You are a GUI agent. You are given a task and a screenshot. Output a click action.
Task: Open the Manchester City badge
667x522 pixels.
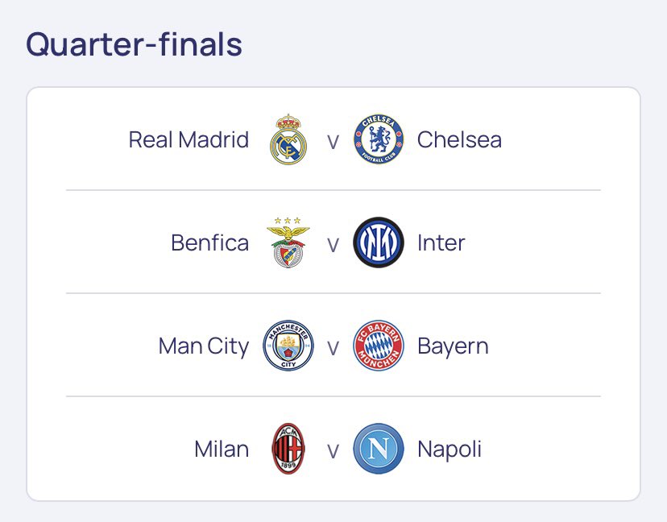click(288, 346)
